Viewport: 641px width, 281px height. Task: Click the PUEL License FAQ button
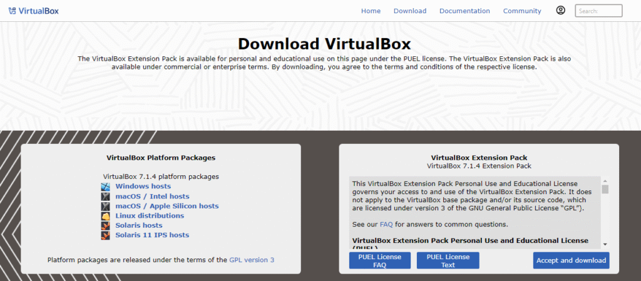coord(380,260)
